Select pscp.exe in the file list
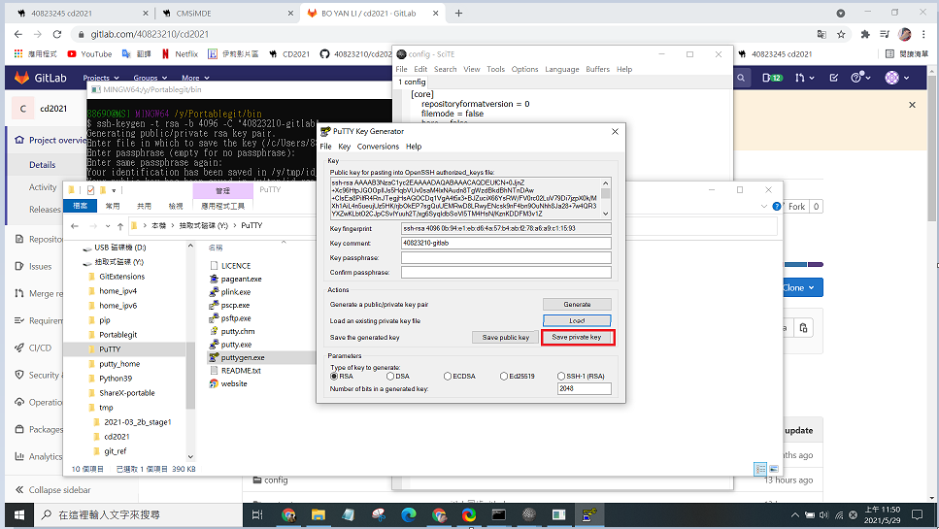 [x=235, y=305]
